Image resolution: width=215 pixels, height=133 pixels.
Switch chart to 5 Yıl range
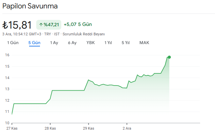[126, 43]
